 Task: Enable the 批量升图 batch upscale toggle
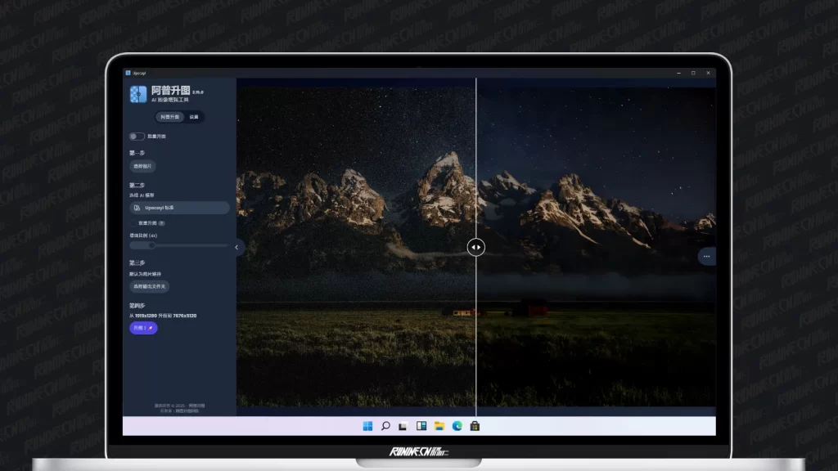point(137,137)
